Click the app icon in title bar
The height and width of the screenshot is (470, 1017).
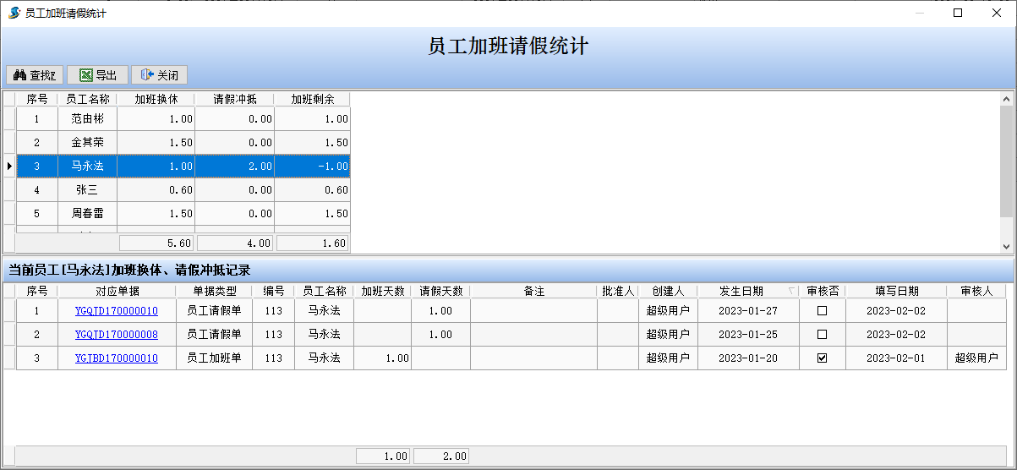click(14, 14)
